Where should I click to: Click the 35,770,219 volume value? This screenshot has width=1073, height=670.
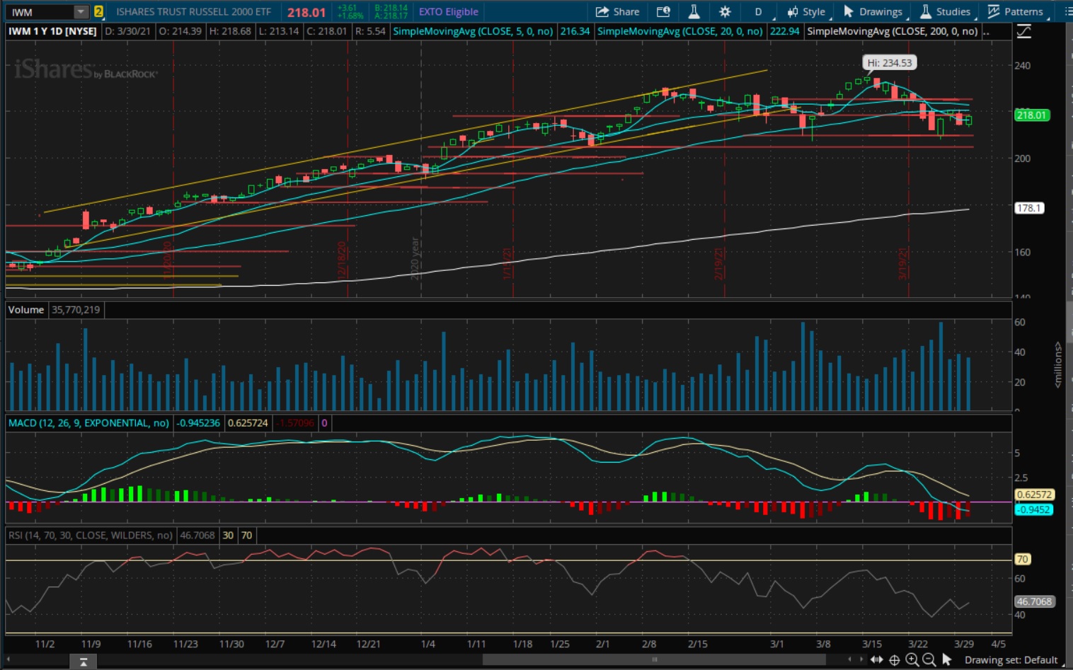pyautogui.click(x=76, y=310)
